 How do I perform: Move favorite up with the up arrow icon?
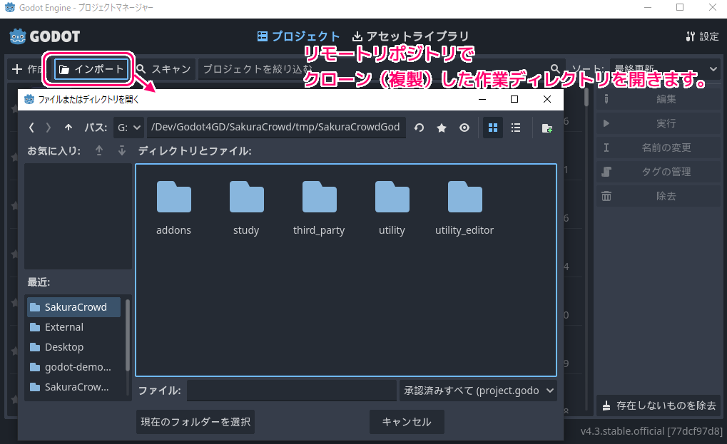pos(99,150)
